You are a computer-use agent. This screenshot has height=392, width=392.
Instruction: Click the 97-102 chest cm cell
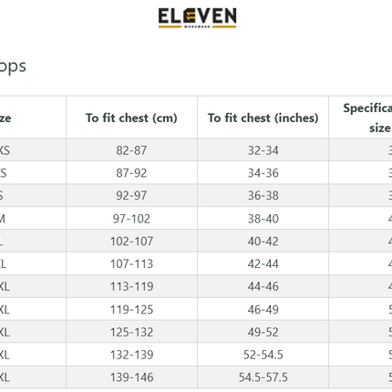tap(131, 219)
